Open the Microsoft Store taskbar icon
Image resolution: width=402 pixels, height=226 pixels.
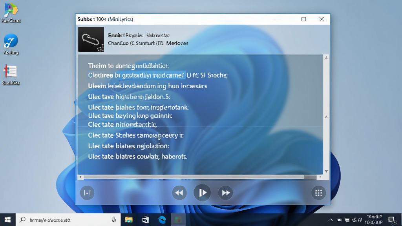point(145,220)
